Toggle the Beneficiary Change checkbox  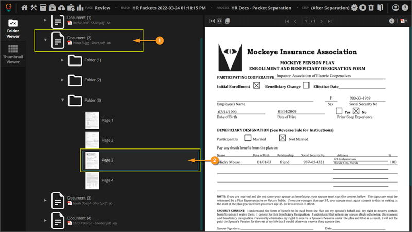306,86
